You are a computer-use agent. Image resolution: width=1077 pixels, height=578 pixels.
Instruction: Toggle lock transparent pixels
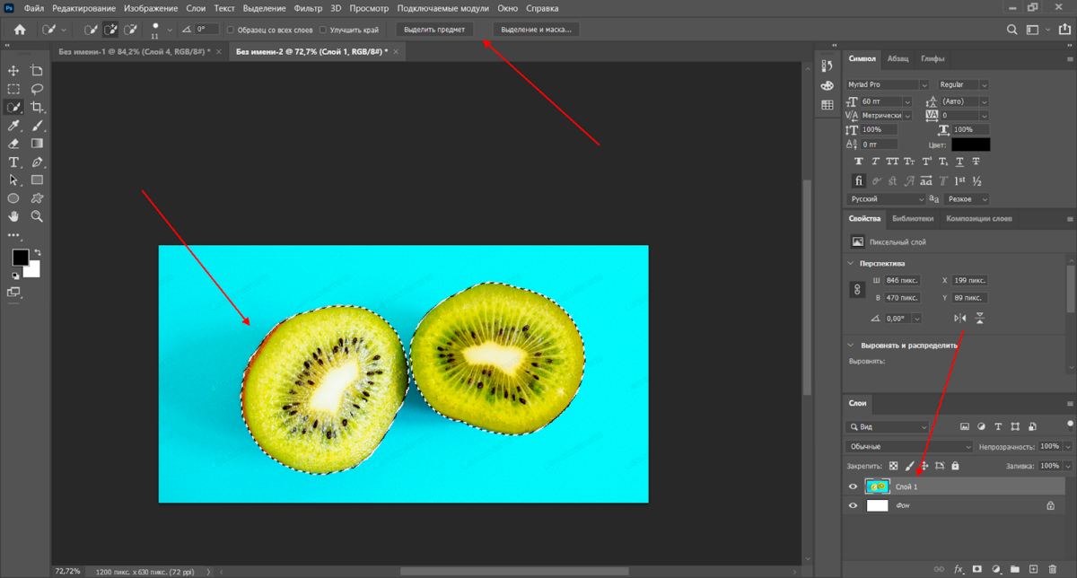[893, 466]
